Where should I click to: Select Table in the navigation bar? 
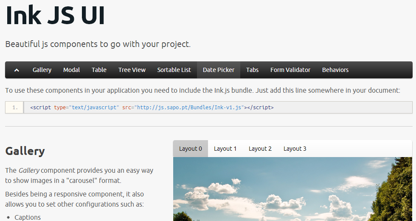click(99, 70)
